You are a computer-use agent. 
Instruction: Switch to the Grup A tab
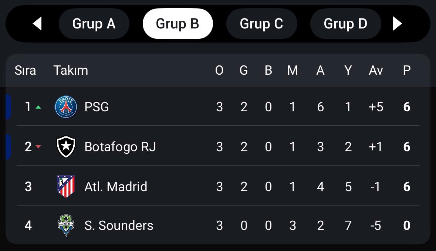pyautogui.click(x=94, y=24)
